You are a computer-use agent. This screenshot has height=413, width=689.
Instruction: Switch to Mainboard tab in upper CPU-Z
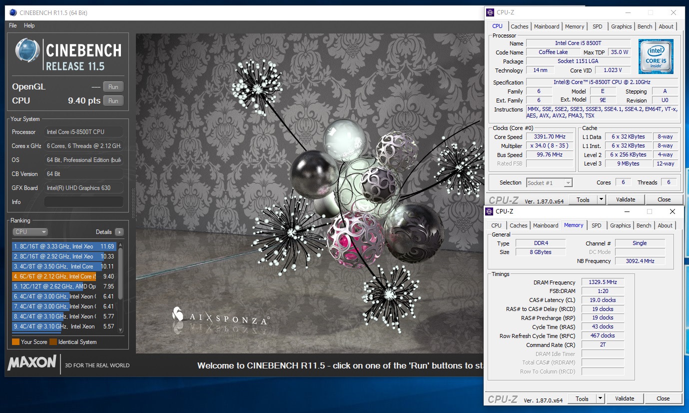(547, 26)
